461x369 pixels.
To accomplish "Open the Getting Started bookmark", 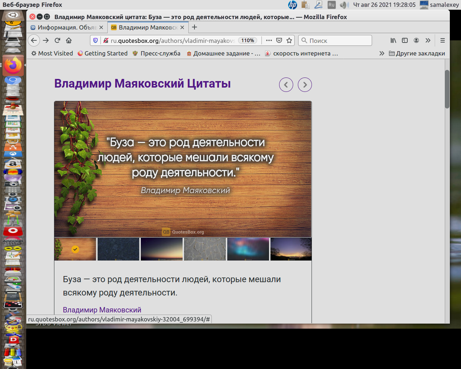I will [x=103, y=53].
